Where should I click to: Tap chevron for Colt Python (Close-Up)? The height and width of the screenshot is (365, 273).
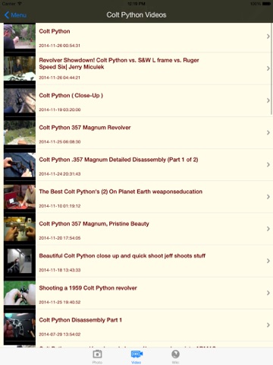pyautogui.click(x=268, y=100)
